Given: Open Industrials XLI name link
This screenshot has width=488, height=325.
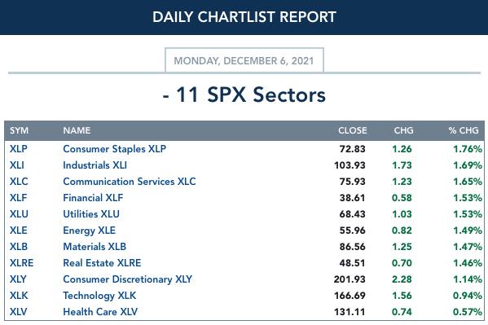Looking at the screenshot, I should pos(95,165).
